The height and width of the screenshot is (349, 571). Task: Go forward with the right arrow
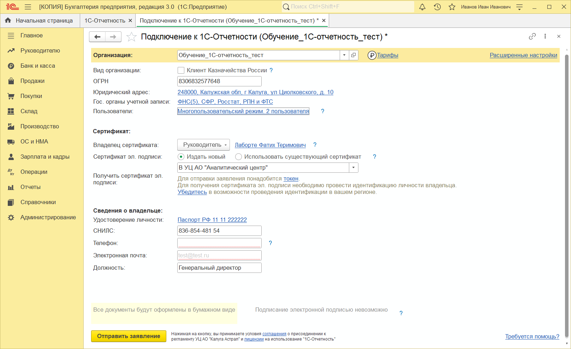[113, 37]
